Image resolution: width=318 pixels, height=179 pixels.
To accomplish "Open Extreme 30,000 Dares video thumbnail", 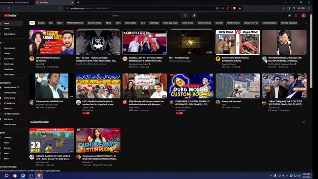I will (x=52, y=42).
